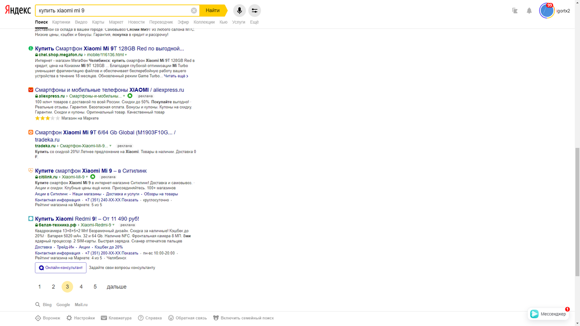The width and height of the screenshot is (580, 326).
Task: Click the Воронеж location icon in the footer
Action: [38, 318]
